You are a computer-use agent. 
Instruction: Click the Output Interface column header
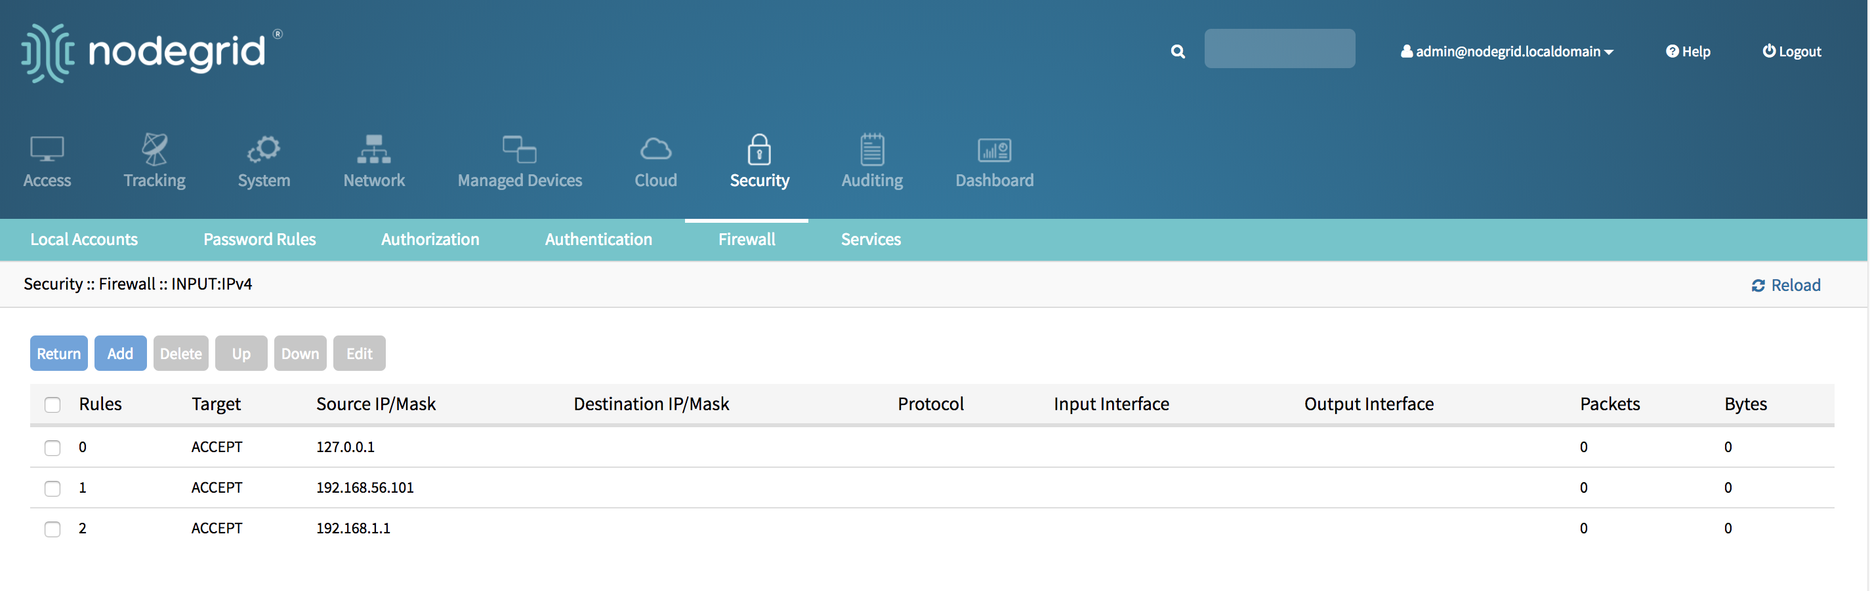pos(1369,404)
